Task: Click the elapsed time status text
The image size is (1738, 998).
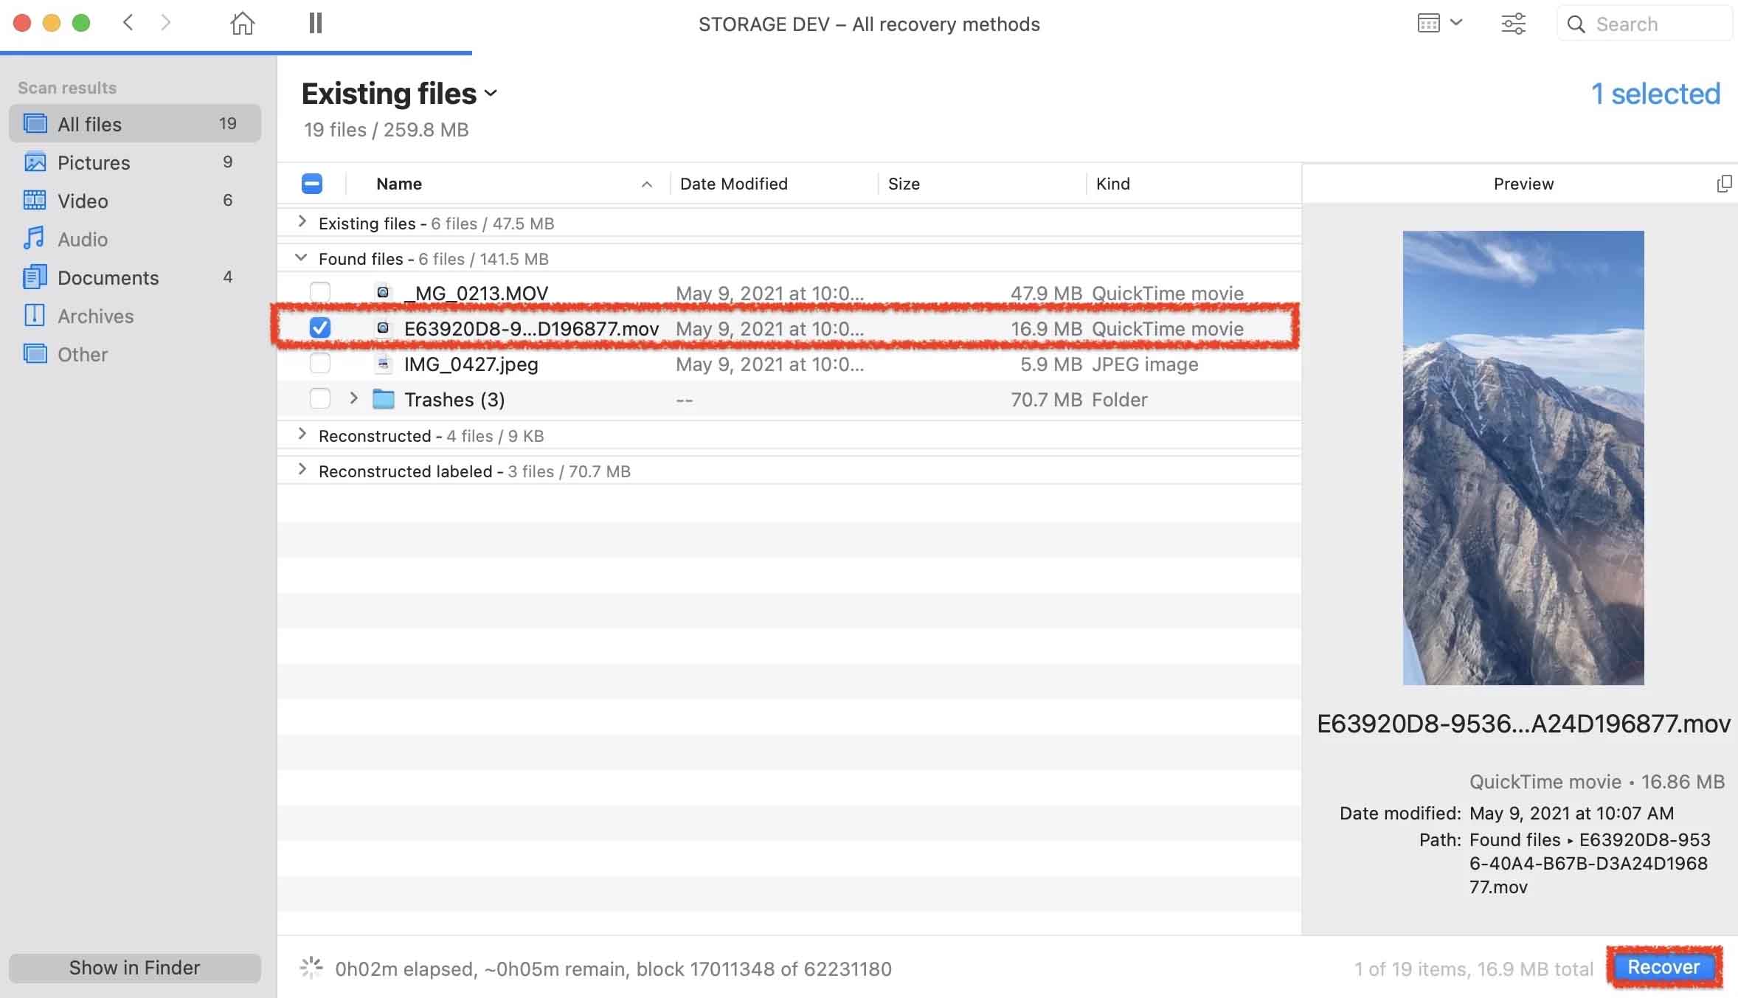Action: [x=613, y=968]
